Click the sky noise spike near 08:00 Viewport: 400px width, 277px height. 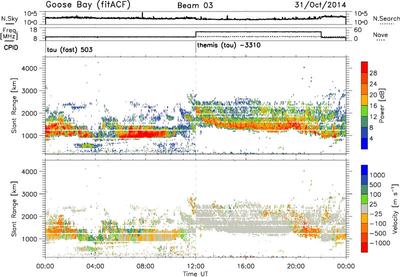point(142,15)
